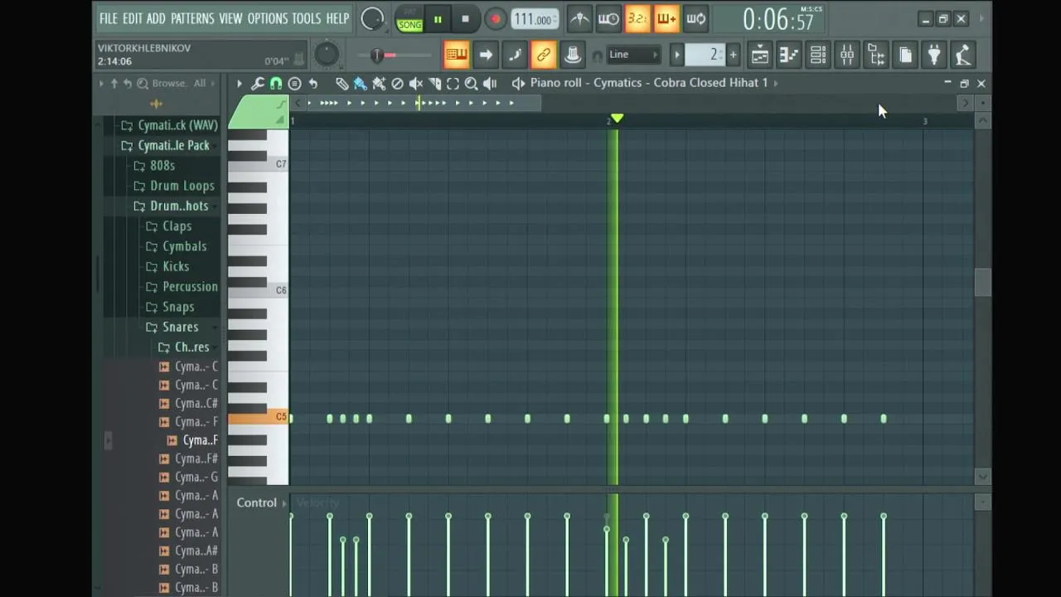Open the Piano roll view icon
Screen dimensions: 1061x597
coord(789,55)
